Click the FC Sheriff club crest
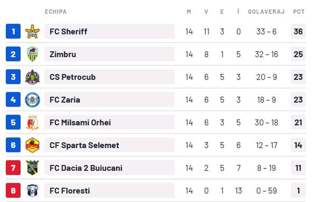 tap(32, 32)
